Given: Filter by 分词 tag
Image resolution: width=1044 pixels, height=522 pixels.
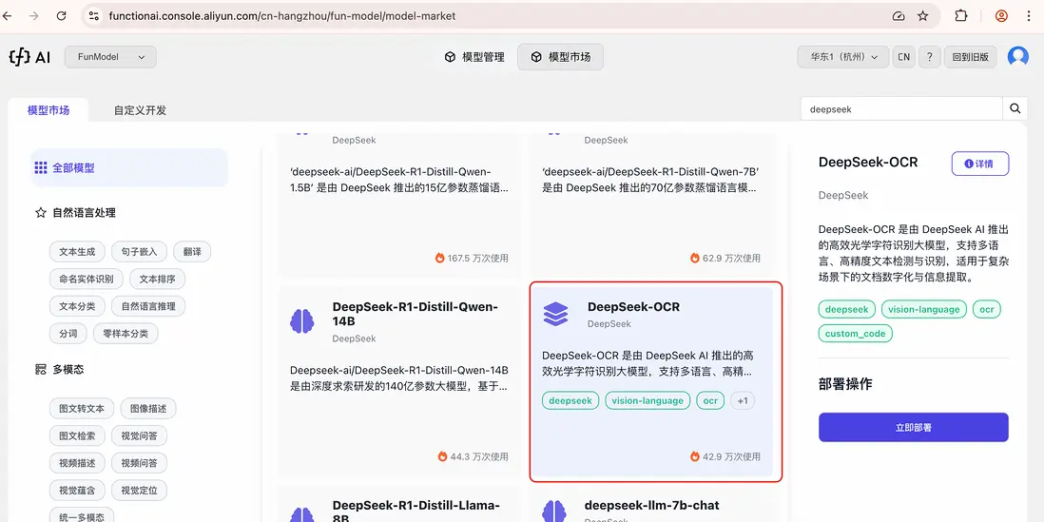Looking at the screenshot, I should click(68, 334).
